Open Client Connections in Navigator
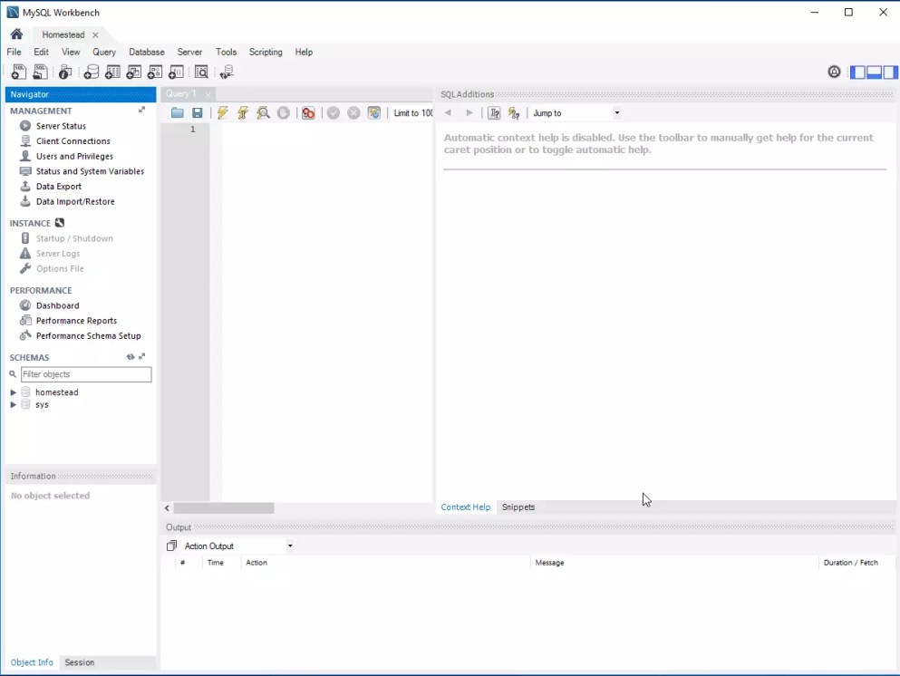Screen dimensions: 900x676 (73, 141)
